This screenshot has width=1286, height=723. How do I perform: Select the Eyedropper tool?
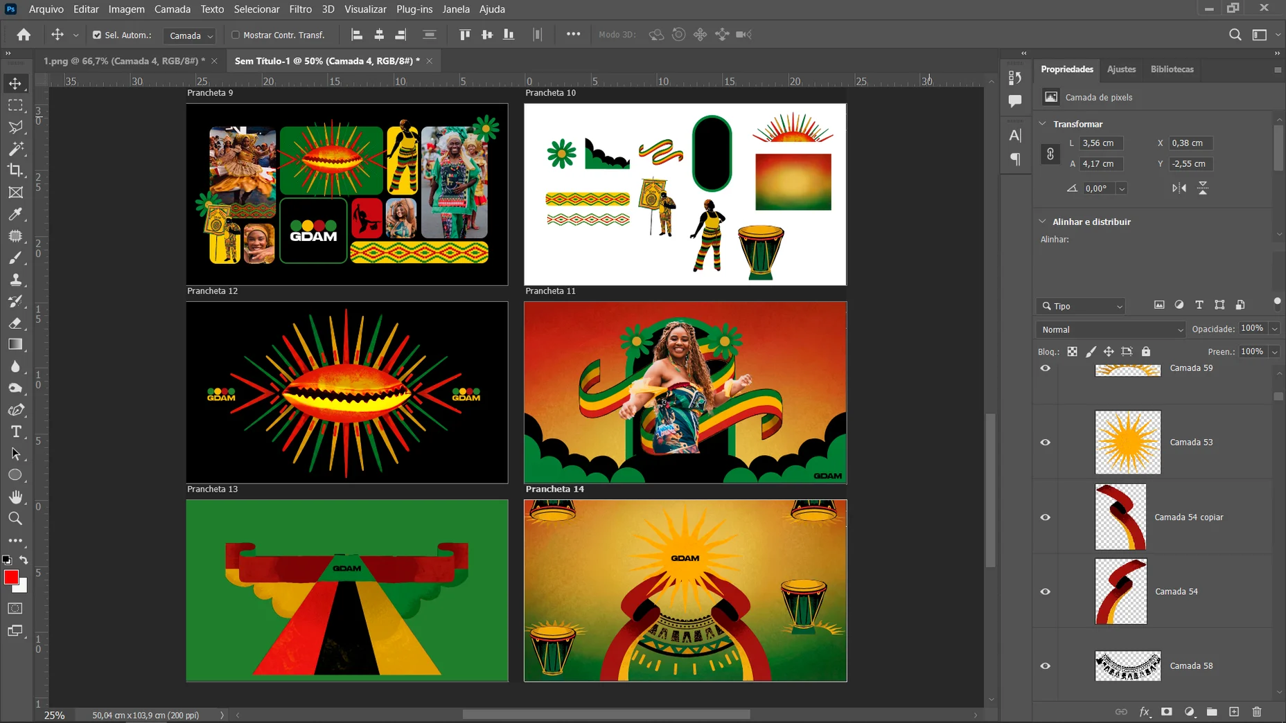point(15,214)
